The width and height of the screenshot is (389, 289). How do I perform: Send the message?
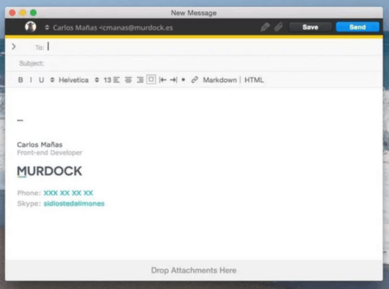point(357,27)
